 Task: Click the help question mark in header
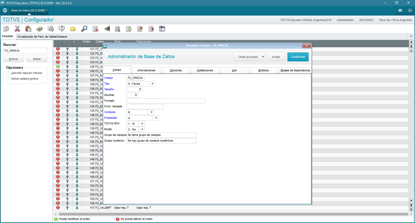coord(410,10)
